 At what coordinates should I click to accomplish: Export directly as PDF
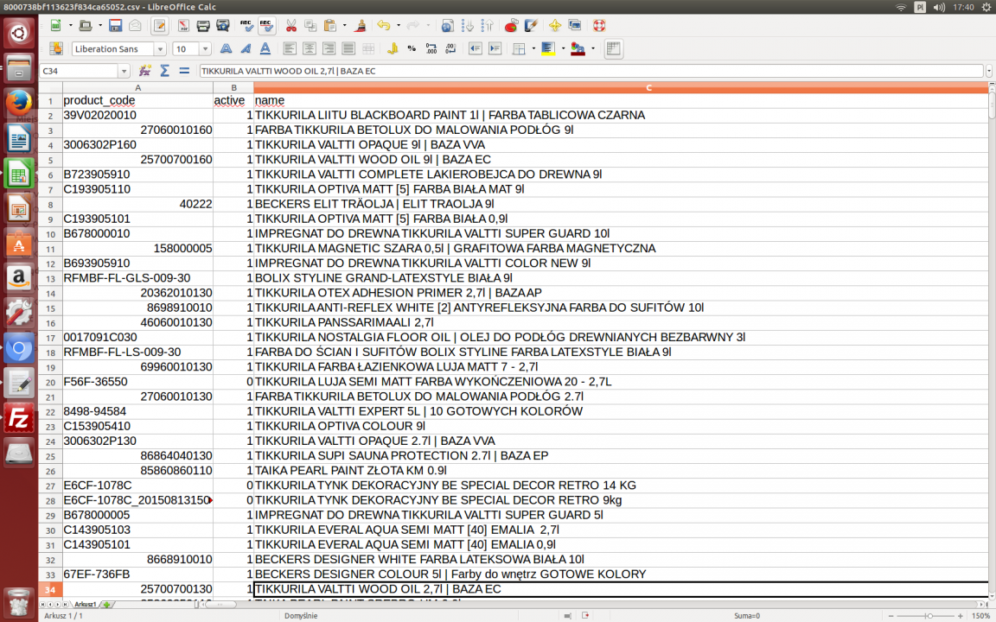183,26
